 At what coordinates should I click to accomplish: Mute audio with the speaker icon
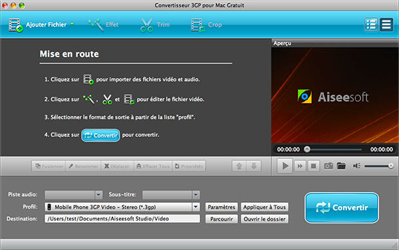point(356,166)
